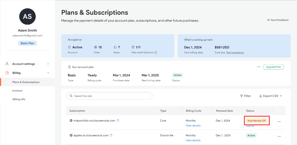Open external link for apples.multiscreensite.com
297x145 pixels.
[x=111, y=135]
